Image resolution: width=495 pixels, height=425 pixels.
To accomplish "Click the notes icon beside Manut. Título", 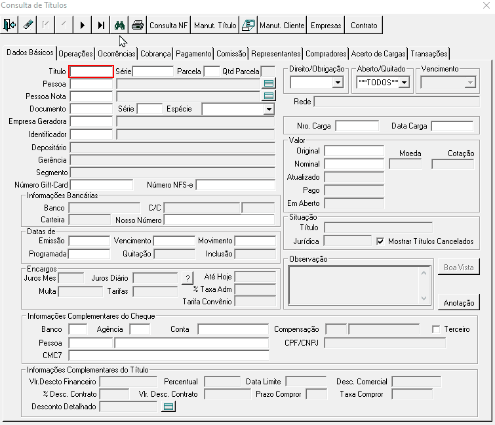I will click(x=248, y=25).
